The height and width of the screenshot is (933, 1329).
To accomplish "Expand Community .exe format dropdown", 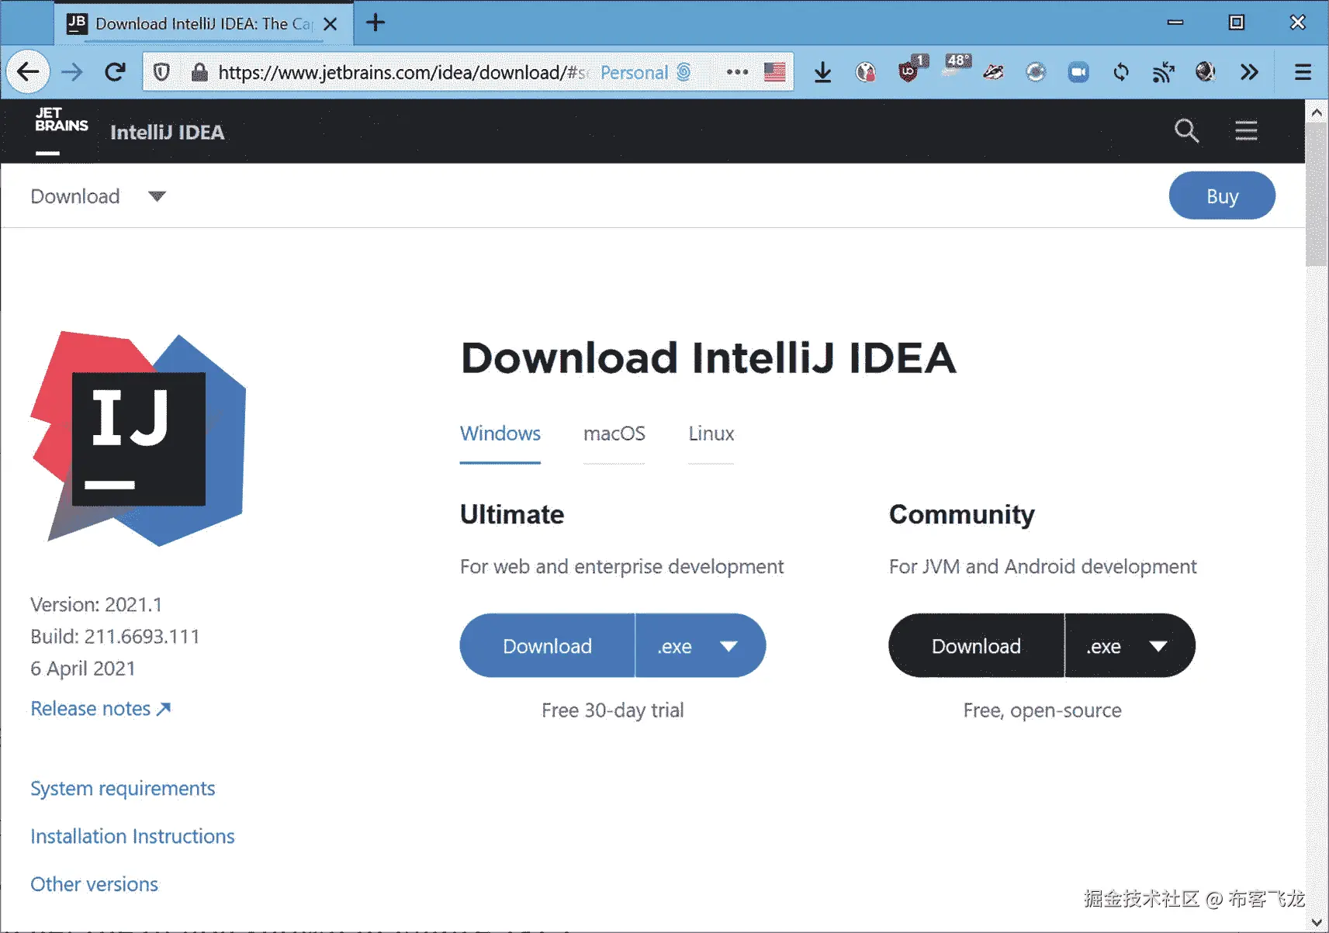I will 1130,646.
